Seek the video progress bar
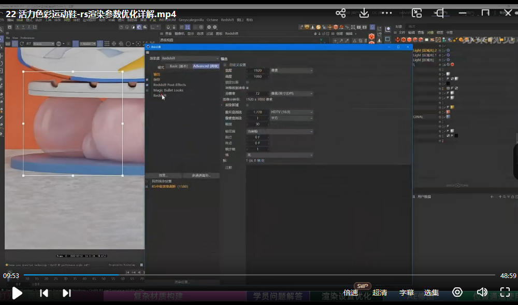 (x=259, y=275)
